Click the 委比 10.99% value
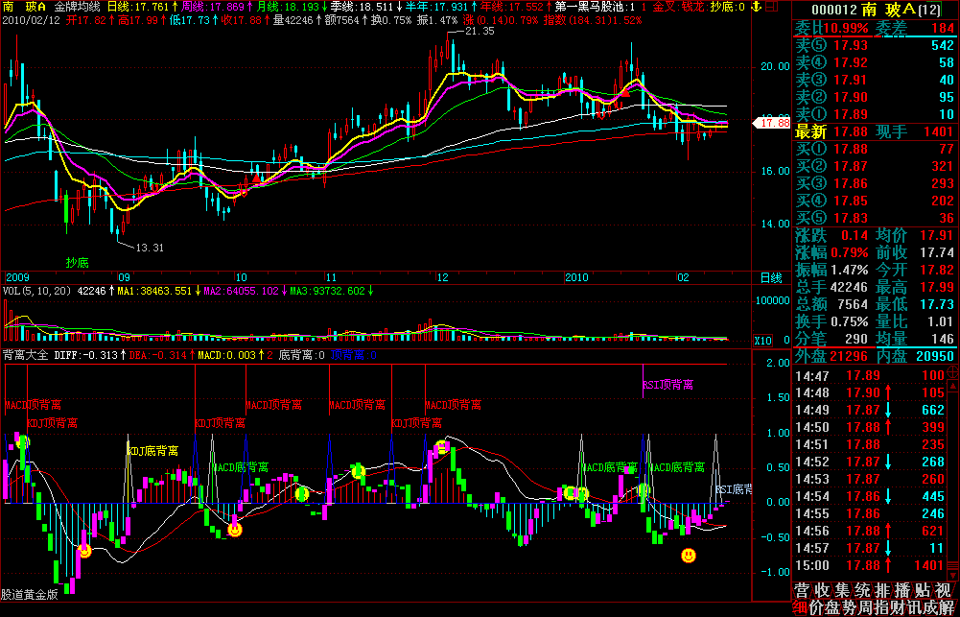The height and width of the screenshot is (617, 960). tap(846, 28)
